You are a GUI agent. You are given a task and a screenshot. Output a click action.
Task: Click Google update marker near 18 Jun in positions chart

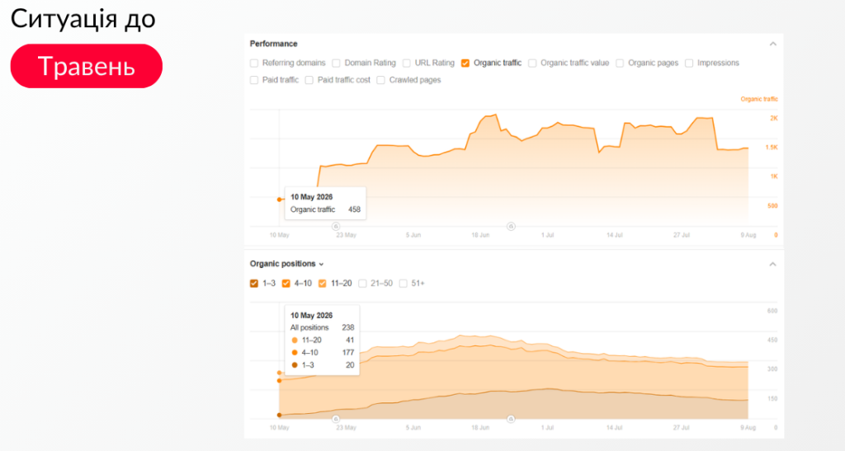(511, 419)
